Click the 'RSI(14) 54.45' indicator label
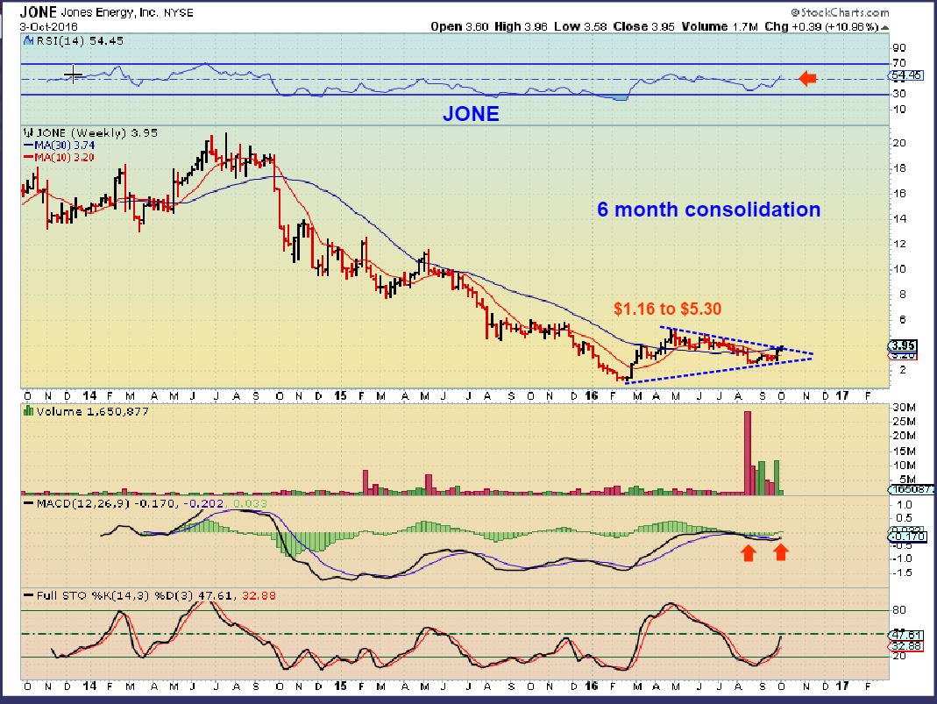The width and height of the screenshot is (937, 704). click(x=80, y=41)
